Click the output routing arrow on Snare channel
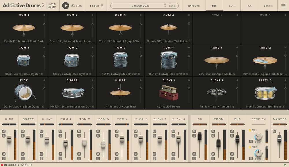 (23, 158)
